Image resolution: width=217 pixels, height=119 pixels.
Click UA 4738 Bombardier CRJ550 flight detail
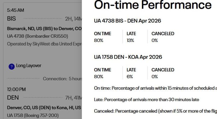37,36
